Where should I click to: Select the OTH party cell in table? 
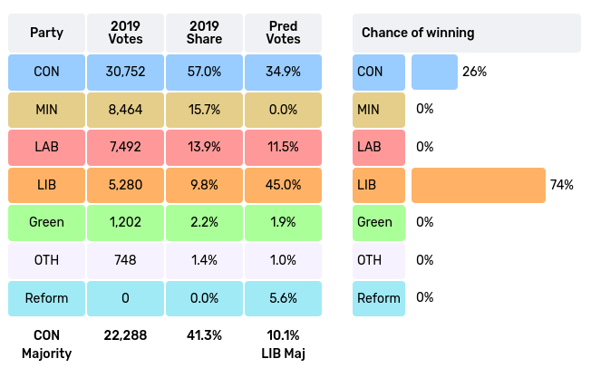tap(46, 260)
